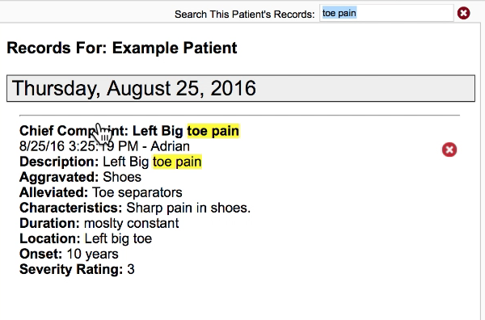The height and width of the screenshot is (320, 485).
Task: Select the Duration: moslty constant line
Action: (x=99, y=223)
